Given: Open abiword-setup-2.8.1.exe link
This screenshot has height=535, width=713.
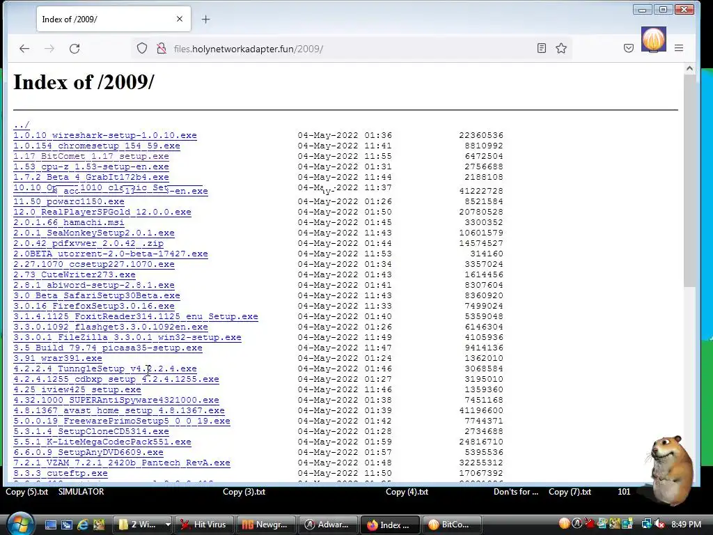Looking at the screenshot, I should tap(94, 285).
